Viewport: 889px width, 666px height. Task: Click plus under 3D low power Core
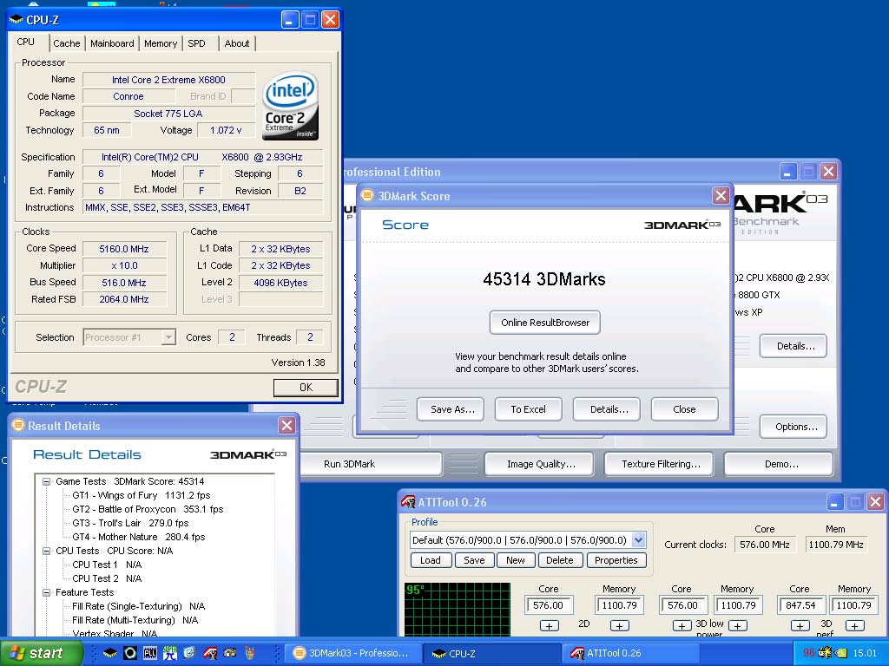tap(682, 626)
